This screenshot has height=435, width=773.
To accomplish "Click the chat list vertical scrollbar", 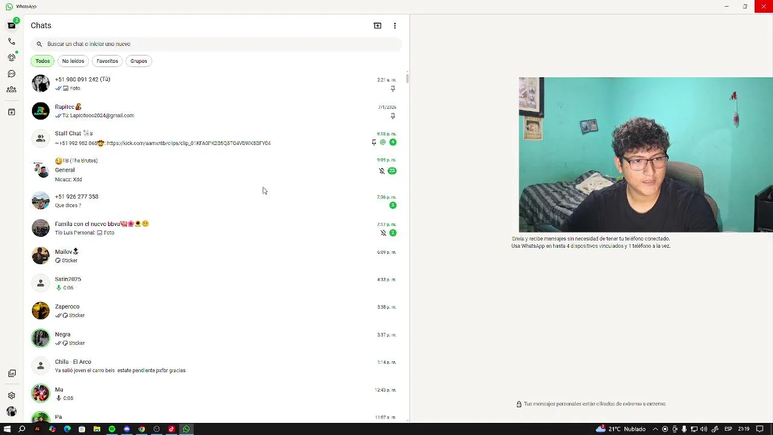I will pos(408,77).
